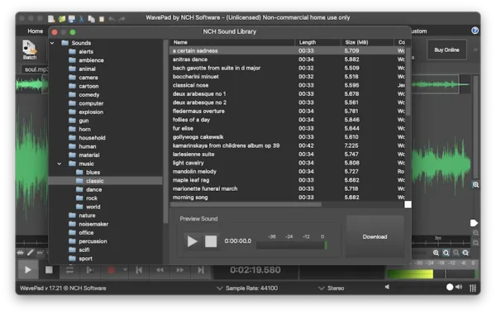
Task: Click the sound list horizontal scrollbar
Action: coord(246,205)
